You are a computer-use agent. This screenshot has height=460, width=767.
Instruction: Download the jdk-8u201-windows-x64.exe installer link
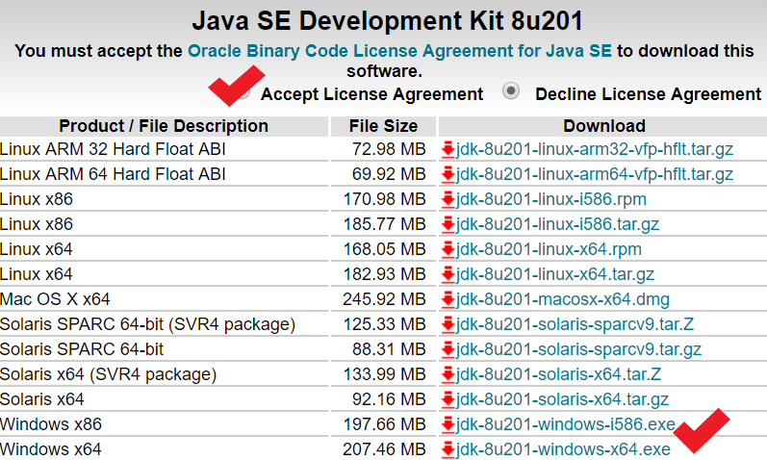[563, 448]
